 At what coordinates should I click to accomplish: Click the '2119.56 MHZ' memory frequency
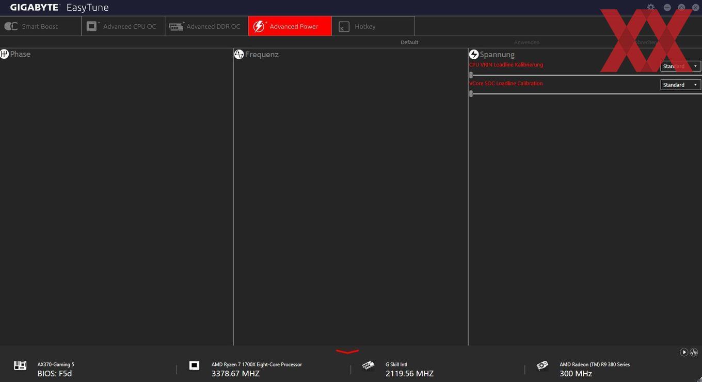(x=409, y=374)
